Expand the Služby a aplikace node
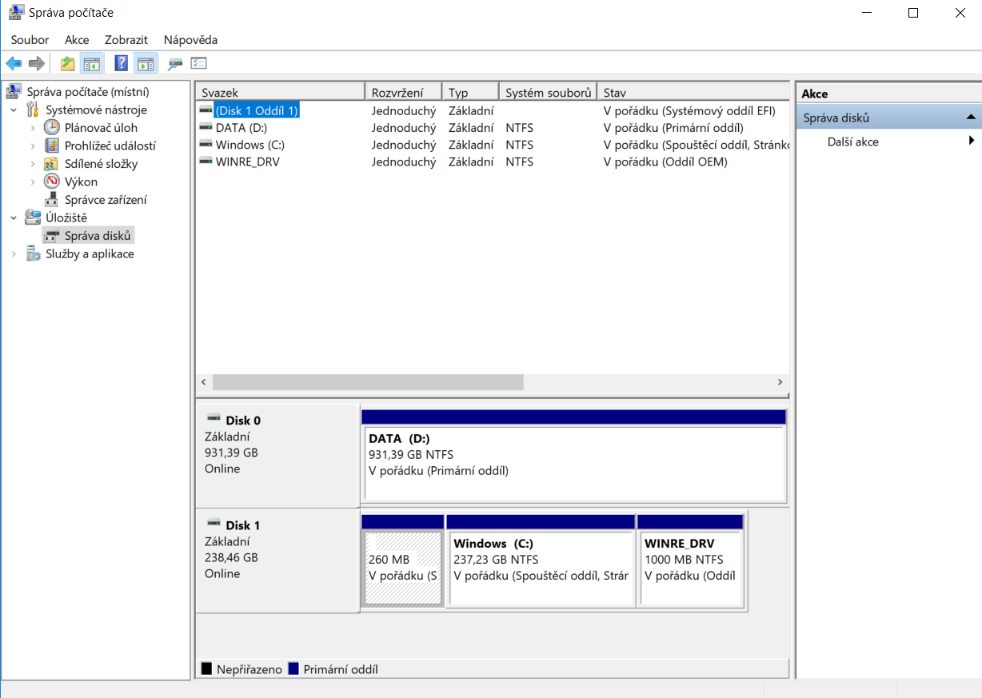Image resolution: width=982 pixels, height=698 pixels. (x=14, y=254)
